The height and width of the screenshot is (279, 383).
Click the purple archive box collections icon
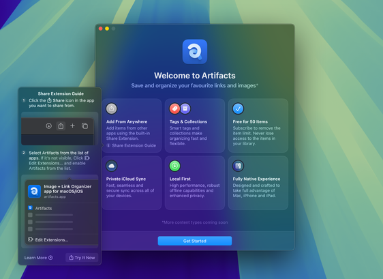[185, 108]
